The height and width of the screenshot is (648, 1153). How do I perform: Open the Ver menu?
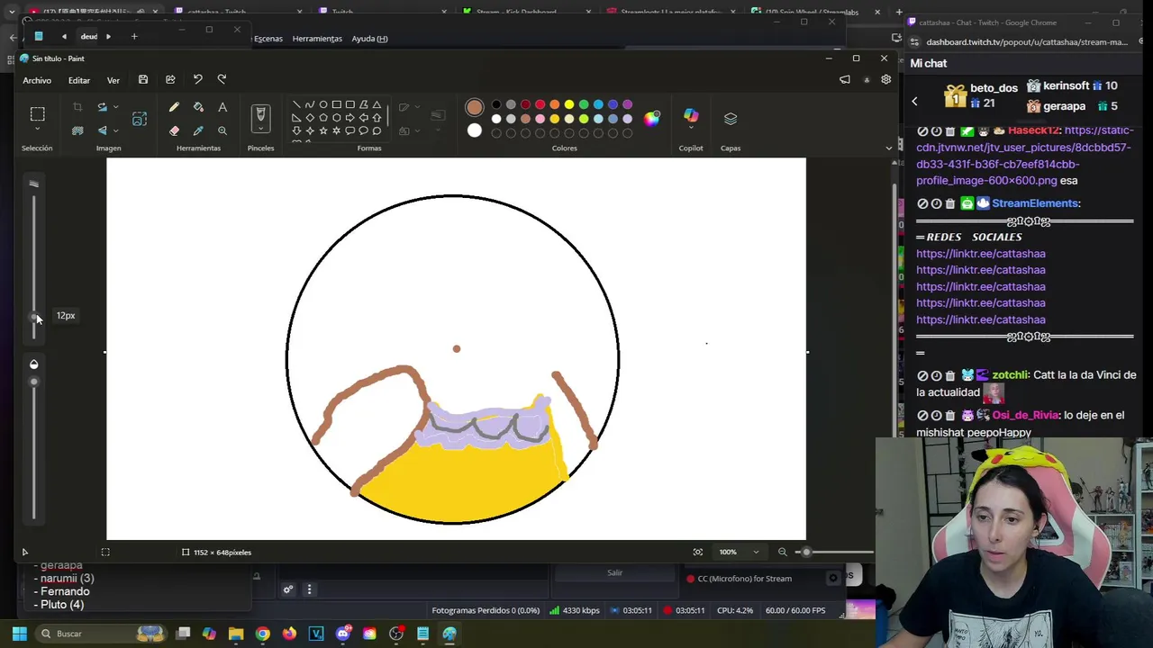(113, 80)
